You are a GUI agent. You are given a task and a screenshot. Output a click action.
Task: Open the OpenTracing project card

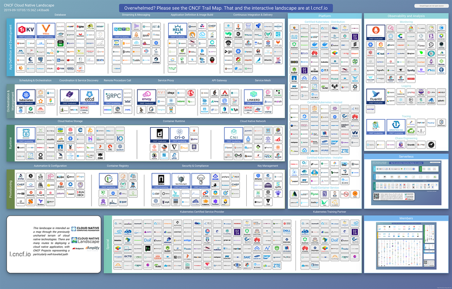[396, 127]
